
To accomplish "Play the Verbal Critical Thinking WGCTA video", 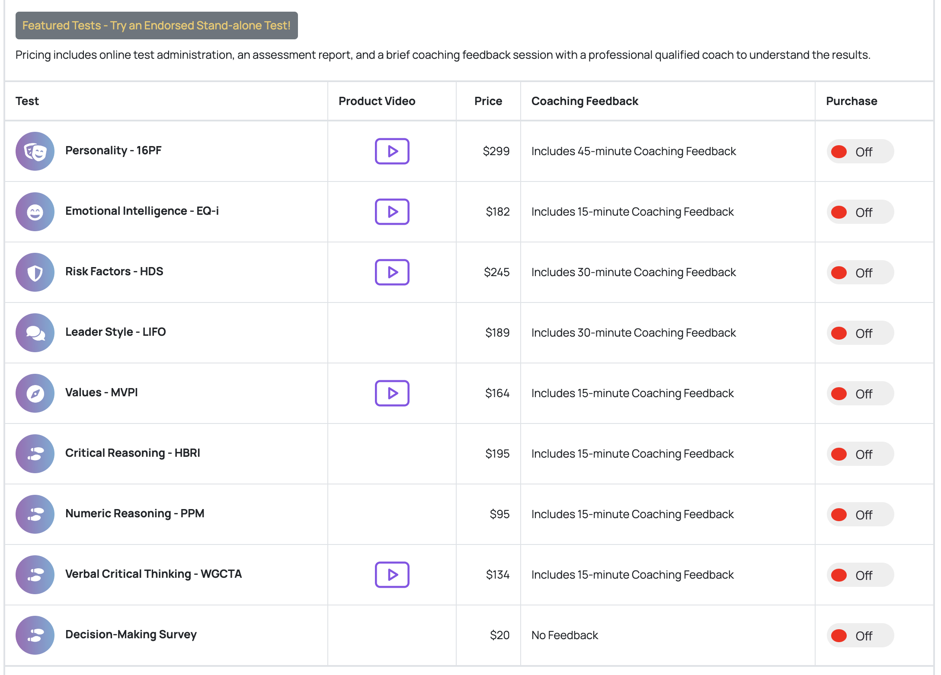I will [392, 575].
